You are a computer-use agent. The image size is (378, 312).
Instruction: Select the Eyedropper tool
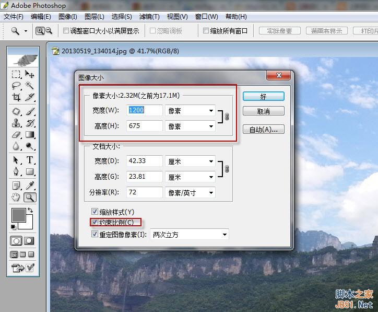[30, 186]
